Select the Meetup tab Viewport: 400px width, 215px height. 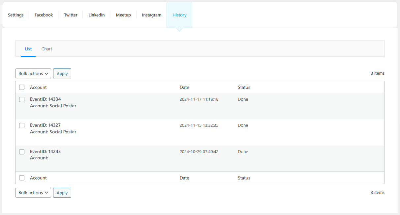click(x=123, y=15)
